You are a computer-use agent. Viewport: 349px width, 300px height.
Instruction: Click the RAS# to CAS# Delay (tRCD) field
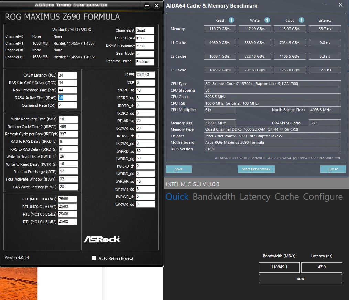click(x=67, y=83)
